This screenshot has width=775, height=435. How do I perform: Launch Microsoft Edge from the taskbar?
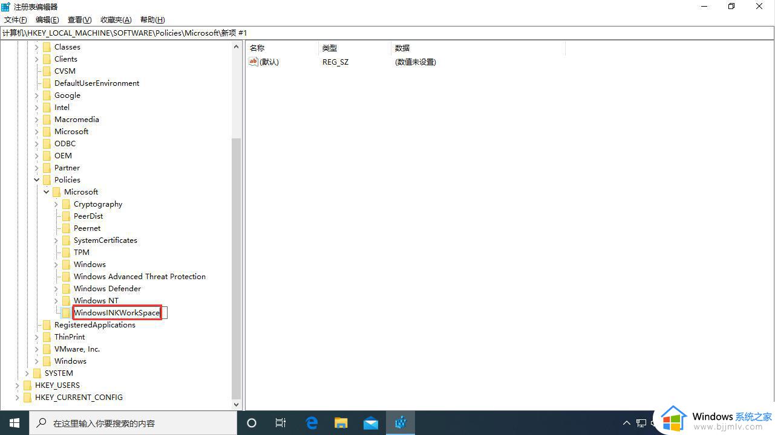312,423
